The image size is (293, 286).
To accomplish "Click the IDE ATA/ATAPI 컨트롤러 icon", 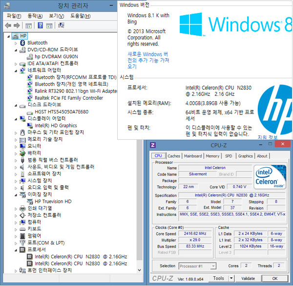I will click(22, 64).
